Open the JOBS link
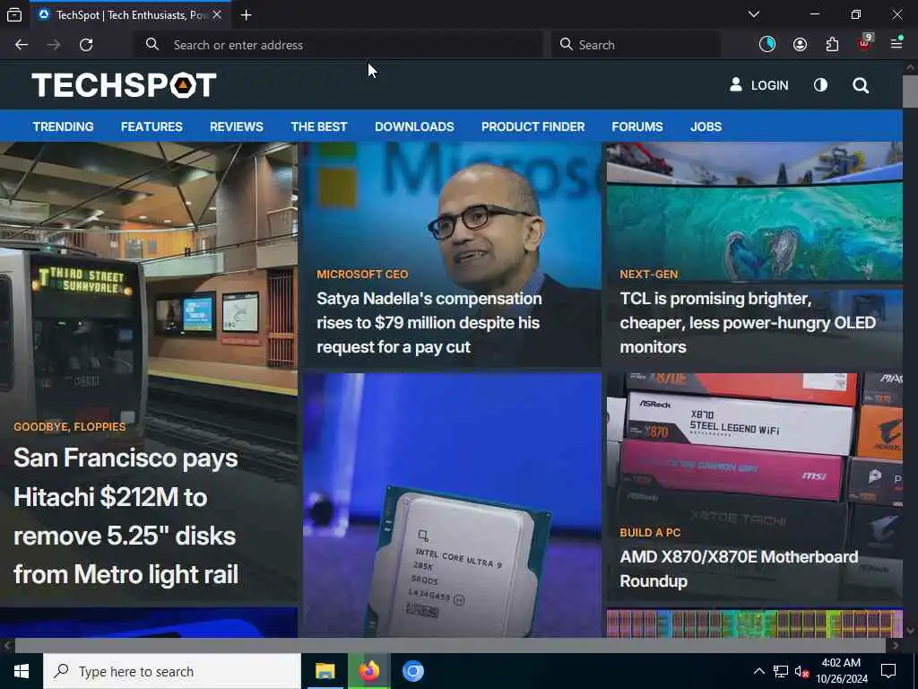This screenshot has height=689, width=918. pos(706,126)
